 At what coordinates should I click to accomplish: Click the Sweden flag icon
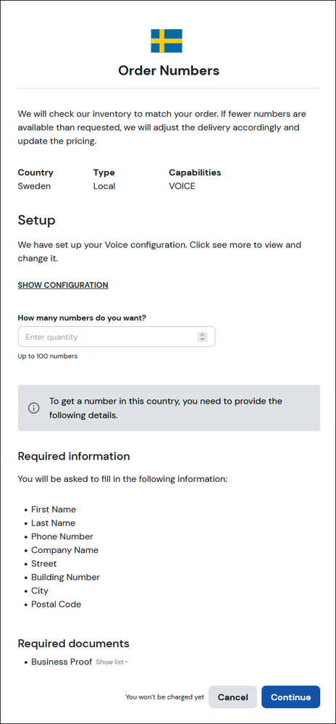(167, 41)
